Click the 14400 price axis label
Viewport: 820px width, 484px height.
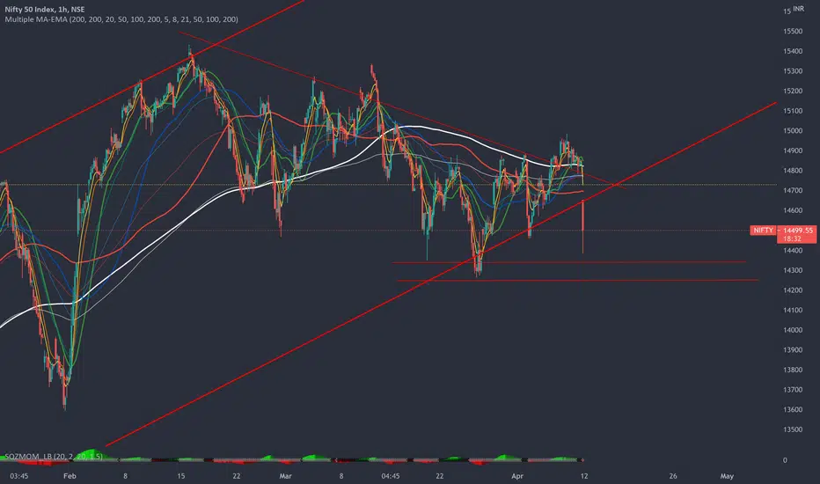click(793, 251)
